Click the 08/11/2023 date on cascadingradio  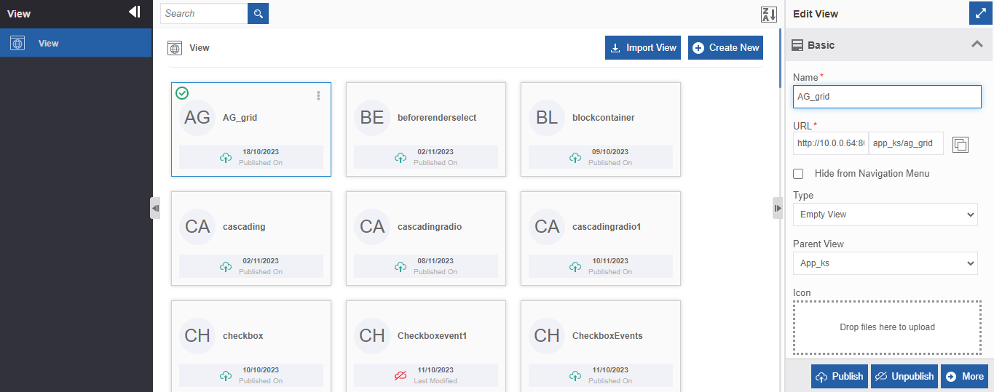[x=435, y=261]
